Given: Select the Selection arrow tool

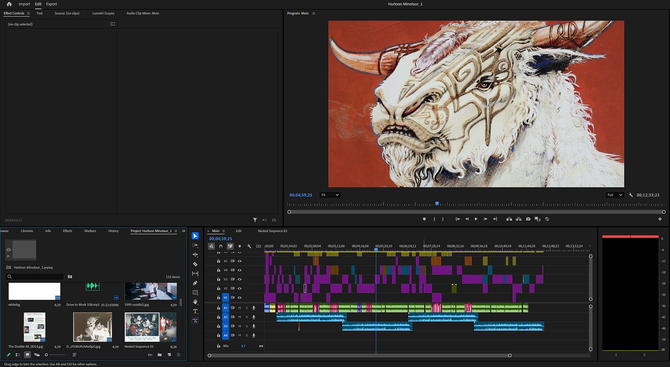Looking at the screenshot, I should 195,236.
